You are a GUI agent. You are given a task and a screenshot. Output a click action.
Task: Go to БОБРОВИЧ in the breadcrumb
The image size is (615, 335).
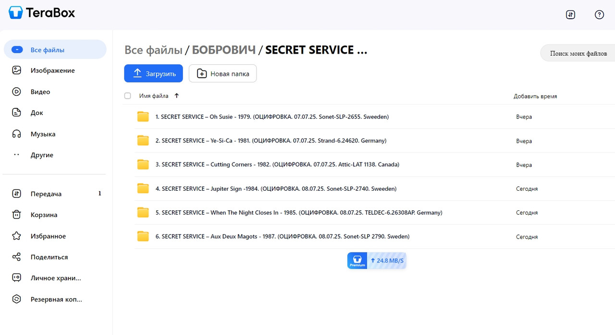tap(223, 50)
